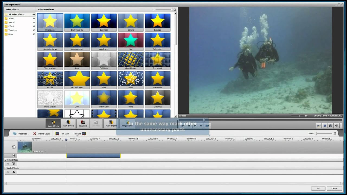
Task: Fit timeline with zoom-to-fit icon
Action: pos(335,134)
